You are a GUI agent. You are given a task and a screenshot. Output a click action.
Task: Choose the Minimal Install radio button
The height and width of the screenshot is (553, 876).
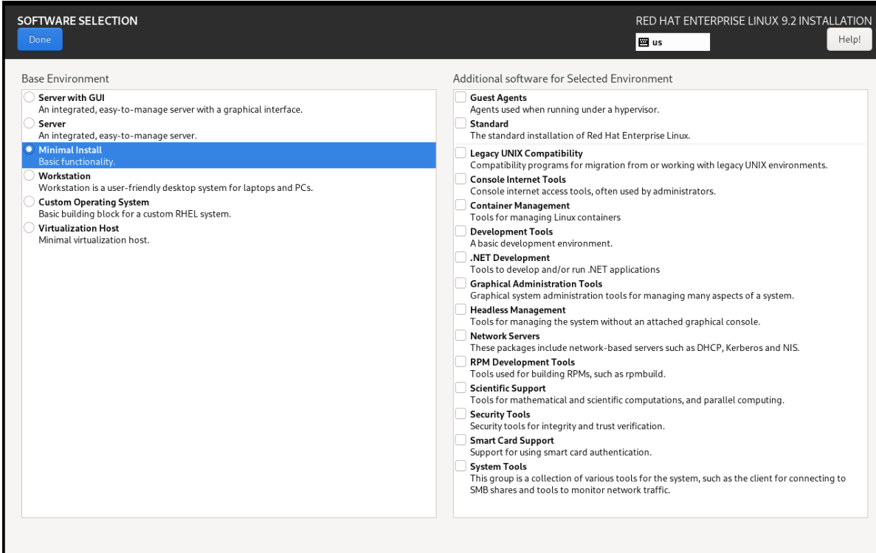[29, 149]
